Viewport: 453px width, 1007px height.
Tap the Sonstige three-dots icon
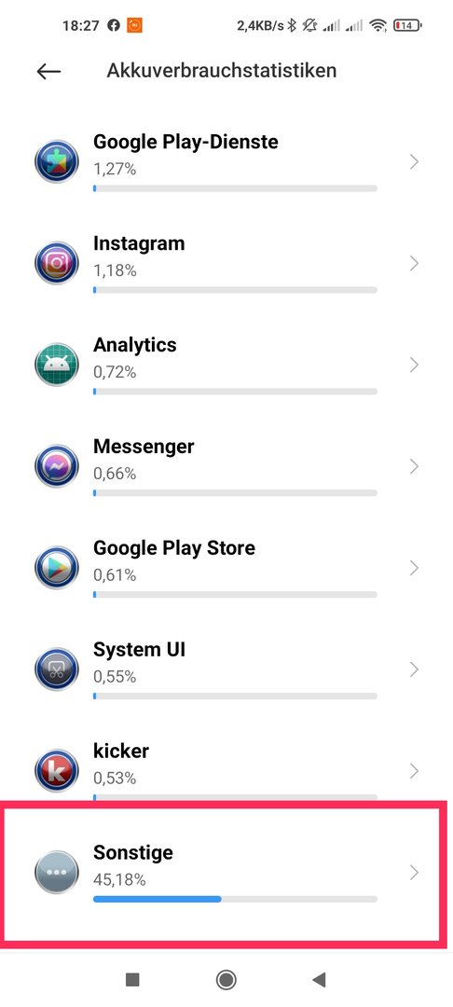coord(57,872)
